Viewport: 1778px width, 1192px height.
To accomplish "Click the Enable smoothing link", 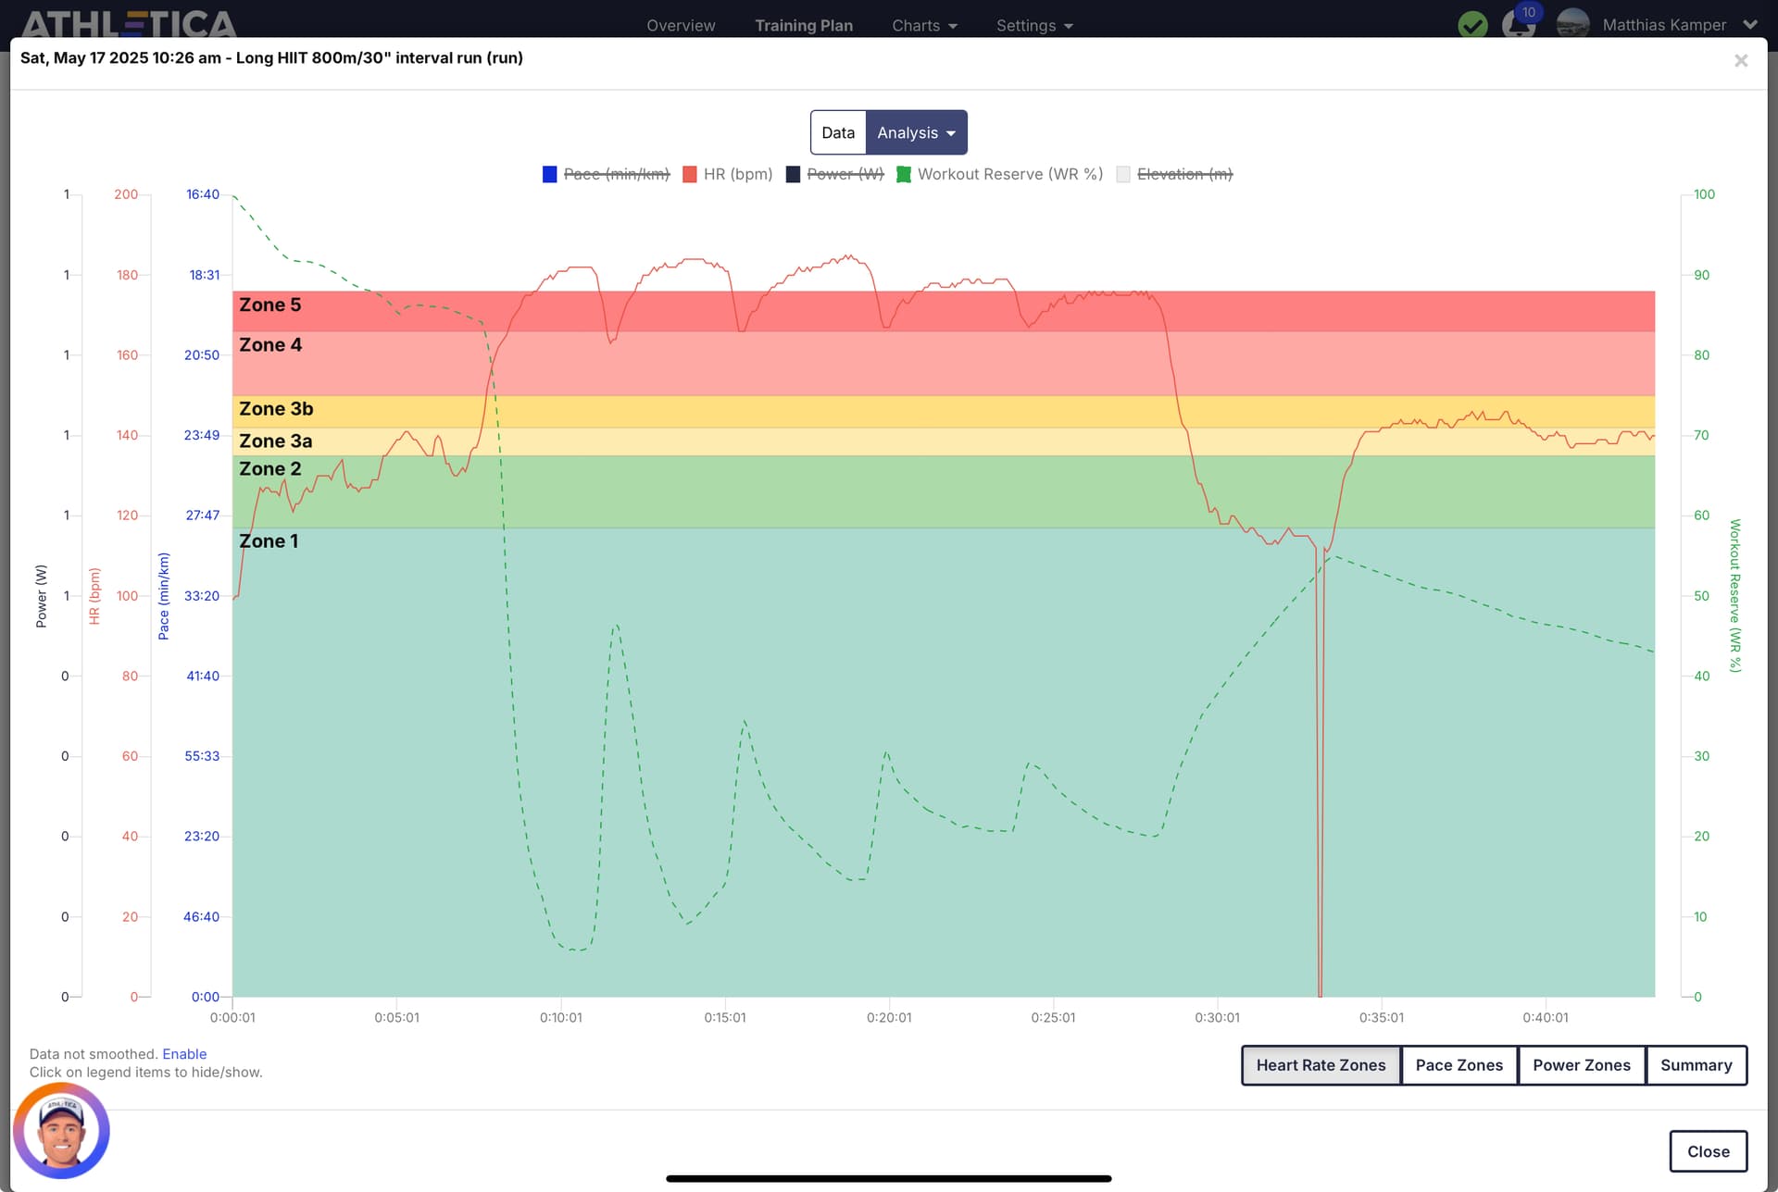I will tap(184, 1054).
